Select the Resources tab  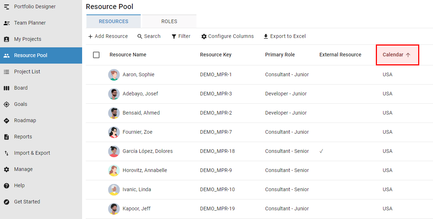(x=114, y=21)
